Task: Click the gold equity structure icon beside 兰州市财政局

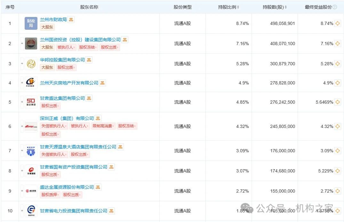Action: [71, 19]
